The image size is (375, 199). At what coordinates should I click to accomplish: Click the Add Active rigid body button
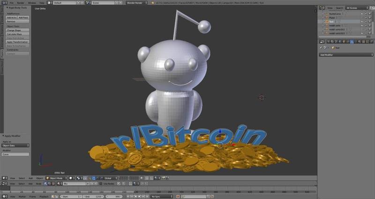tap(12, 17)
